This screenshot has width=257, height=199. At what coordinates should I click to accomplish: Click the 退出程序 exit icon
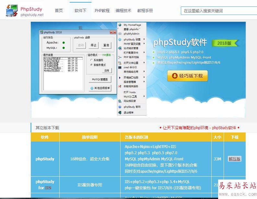click(120, 113)
